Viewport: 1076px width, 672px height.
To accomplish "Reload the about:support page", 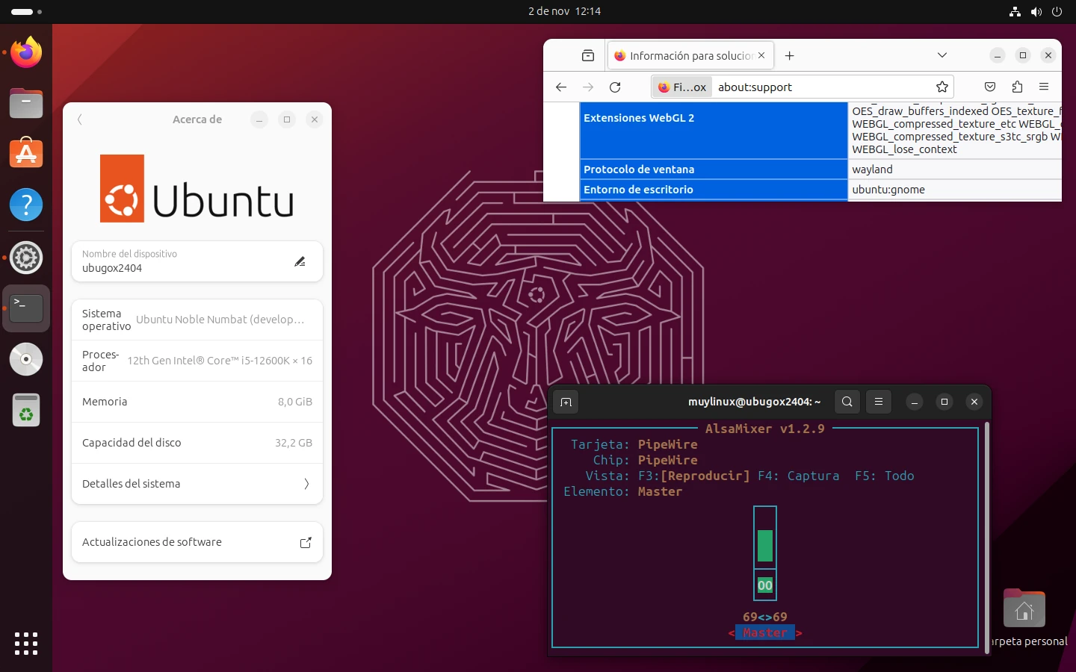I will [615, 87].
